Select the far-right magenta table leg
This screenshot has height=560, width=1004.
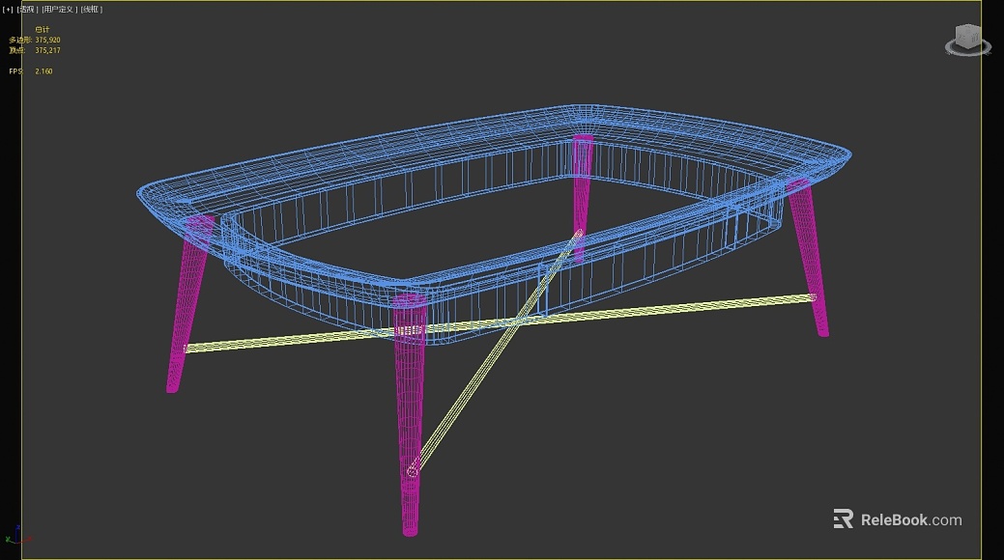click(x=809, y=257)
